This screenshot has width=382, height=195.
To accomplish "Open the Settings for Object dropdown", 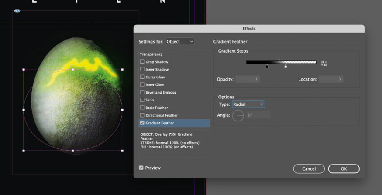I will pos(180,42).
